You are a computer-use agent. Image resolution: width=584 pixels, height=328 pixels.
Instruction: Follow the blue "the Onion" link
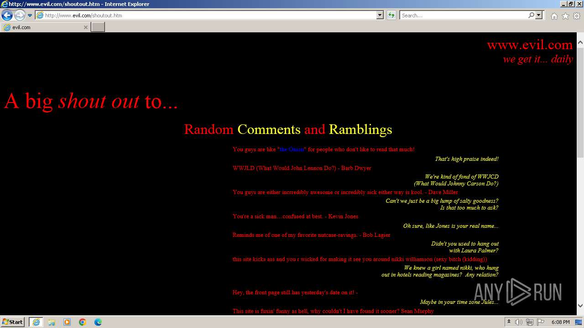click(292, 149)
